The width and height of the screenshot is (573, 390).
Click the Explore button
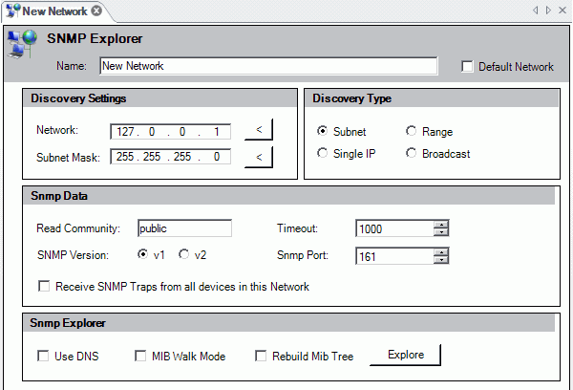tap(405, 355)
